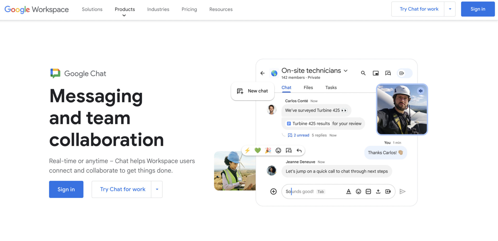The image size is (498, 241).
Task: Open the emoji picker in the message bar
Action: point(358,191)
